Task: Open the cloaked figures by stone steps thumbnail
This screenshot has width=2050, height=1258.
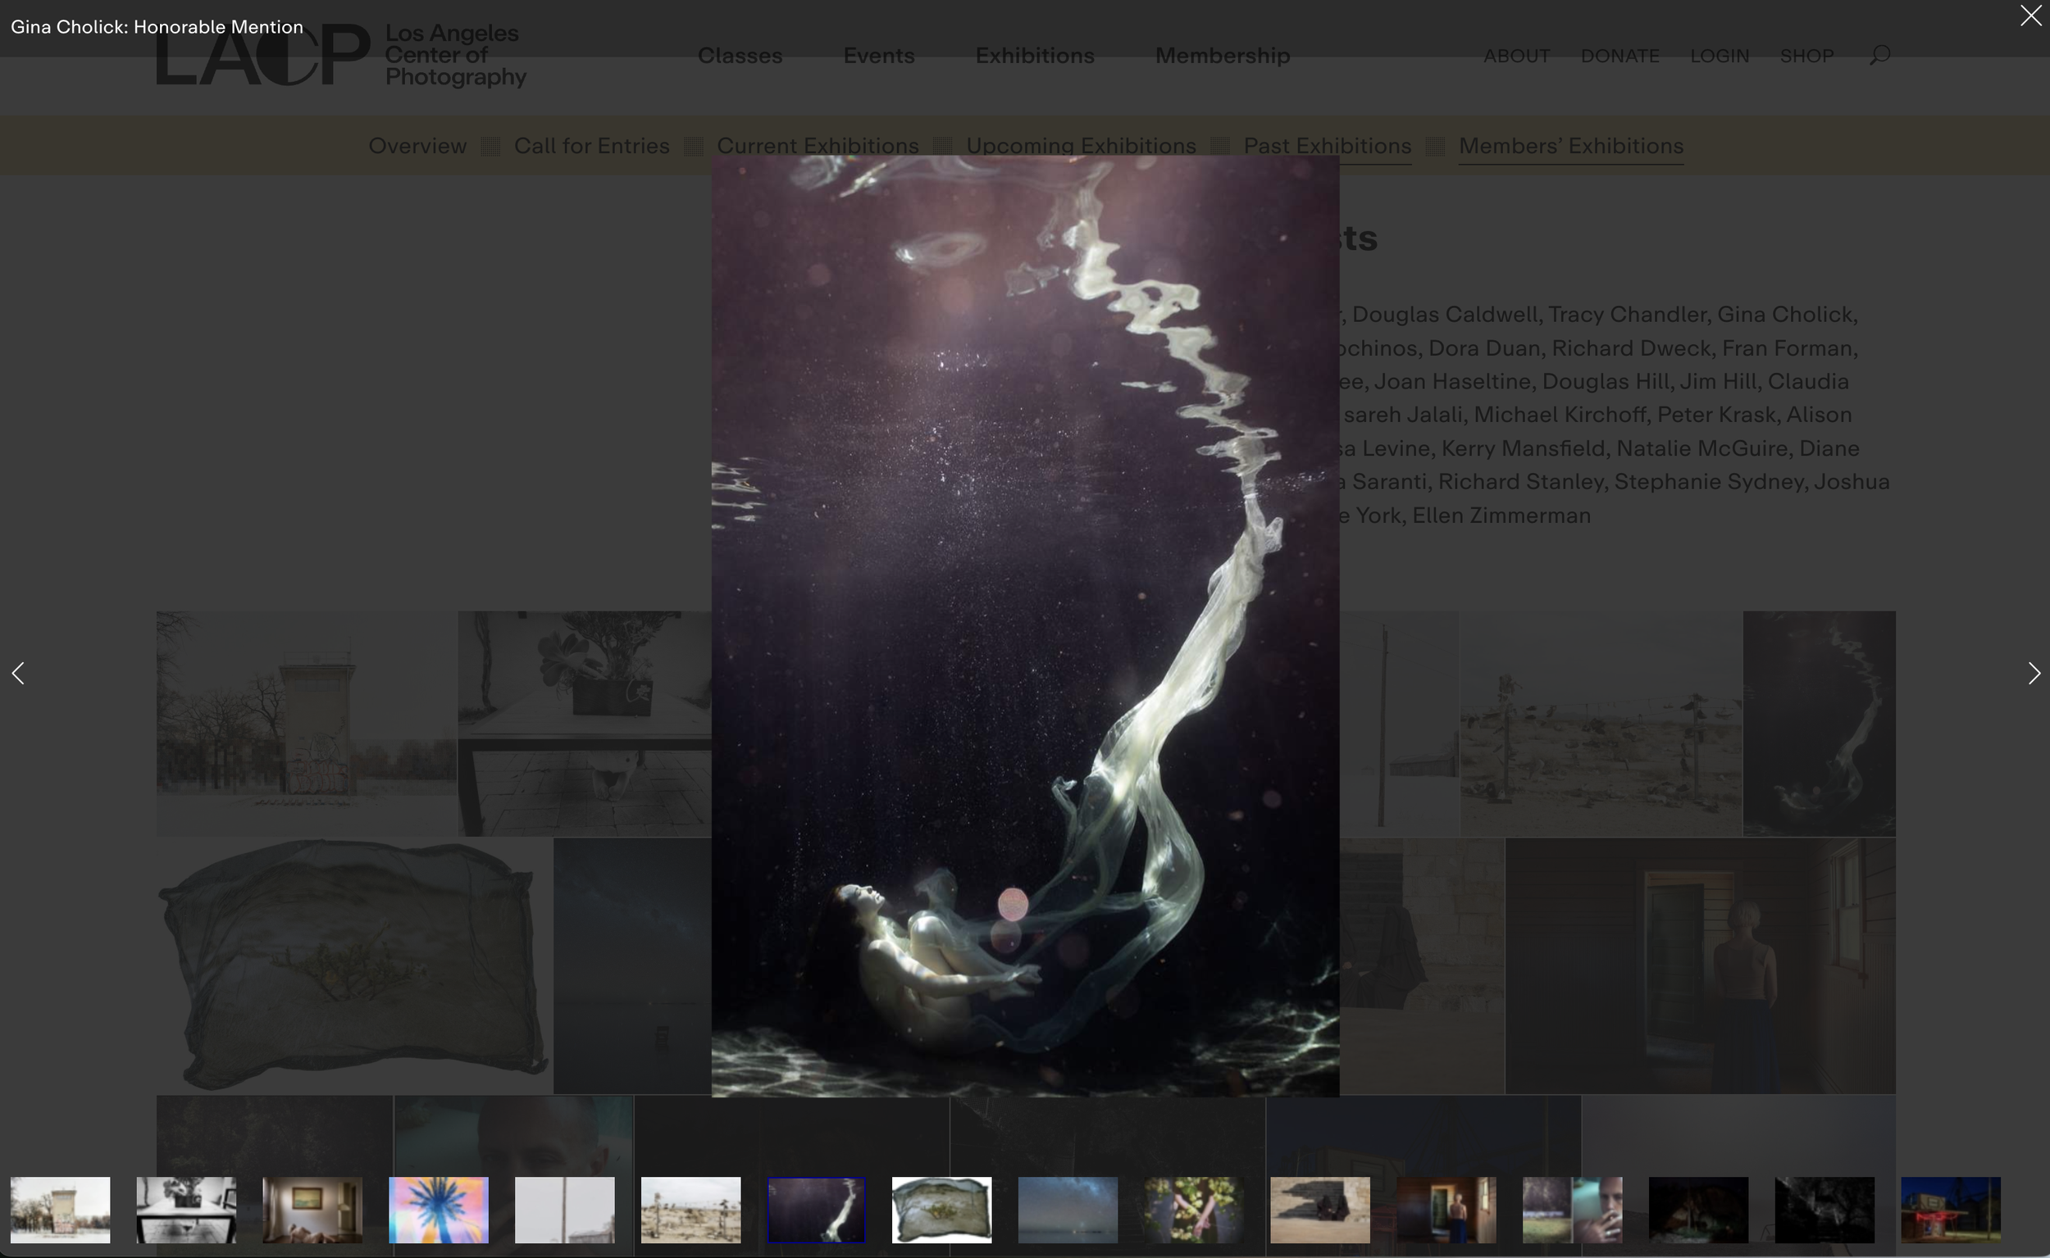Action: (1320, 1210)
